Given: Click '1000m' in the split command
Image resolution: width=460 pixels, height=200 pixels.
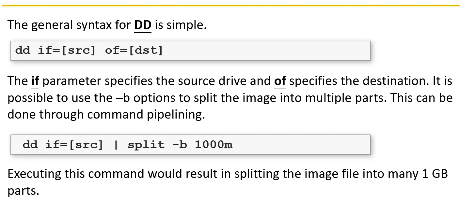Looking at the screenshot, I should [214, 145].
